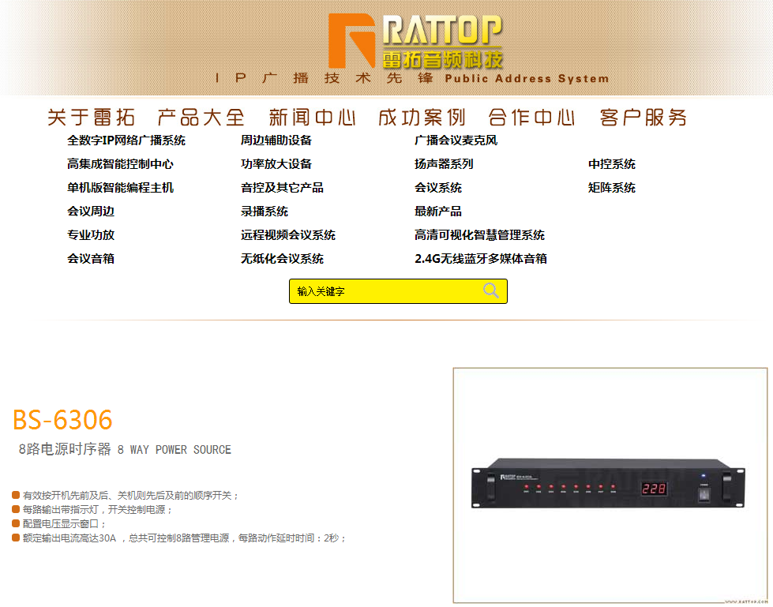Click the search magnifier icon

coord(490,290)
